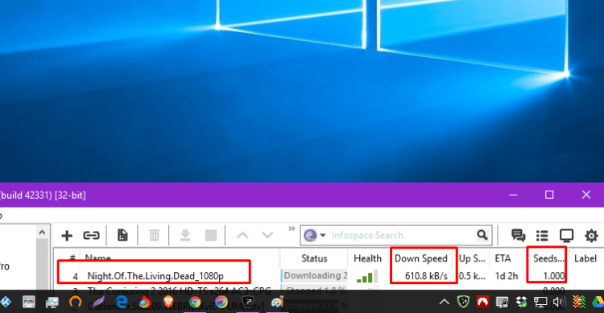Remove torrent using the trash can icon
This screenshot has height=313, width=604.
154,235
